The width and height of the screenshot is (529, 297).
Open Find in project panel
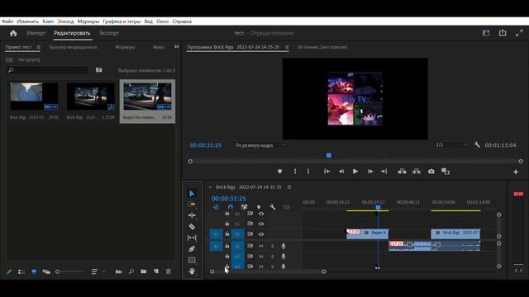coord(131,271)
